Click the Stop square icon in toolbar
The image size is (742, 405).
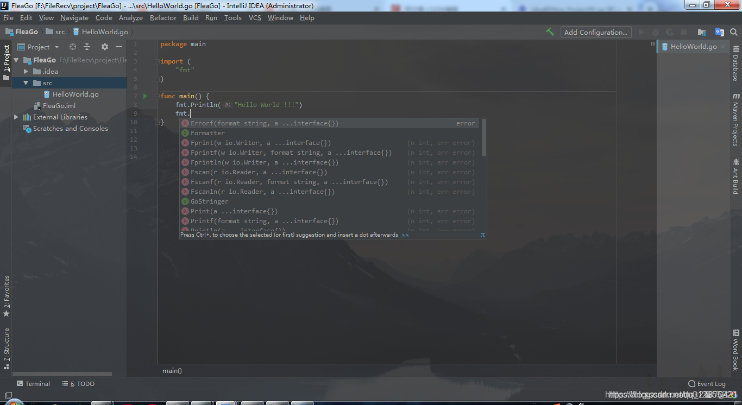[x=684, y=32]
